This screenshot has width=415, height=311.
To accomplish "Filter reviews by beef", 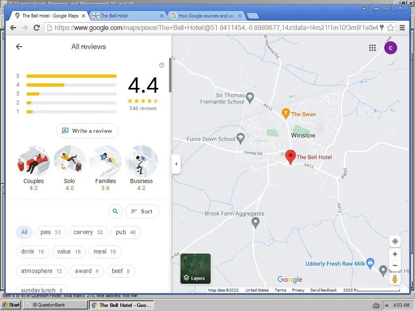I will (121, 271).
